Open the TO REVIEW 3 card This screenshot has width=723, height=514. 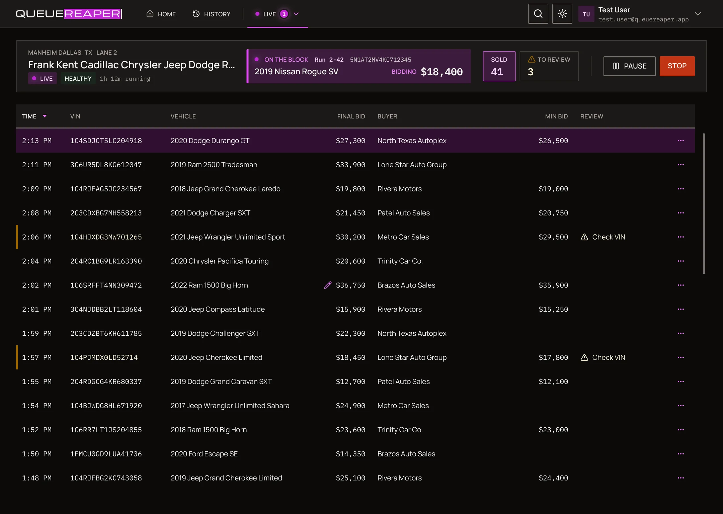549,66
